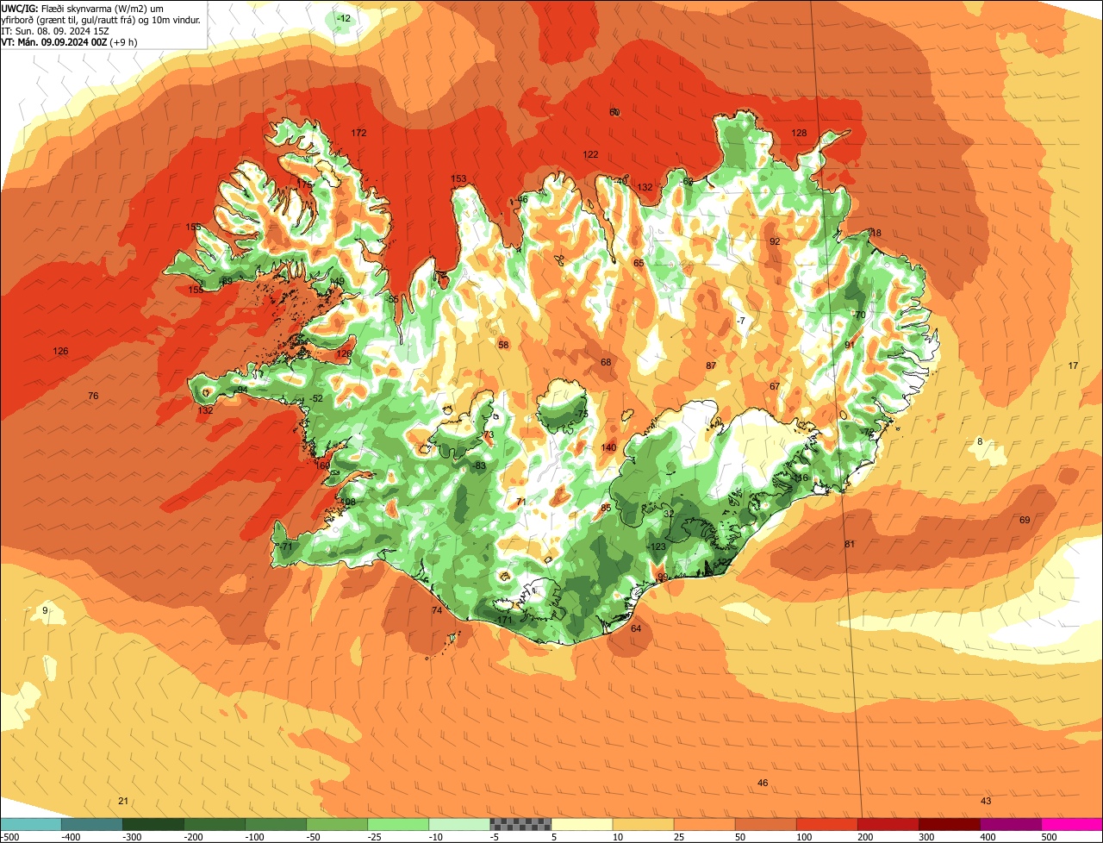
Task: Click the map value '8' in the eastern ocean
Action: point(979,441)
